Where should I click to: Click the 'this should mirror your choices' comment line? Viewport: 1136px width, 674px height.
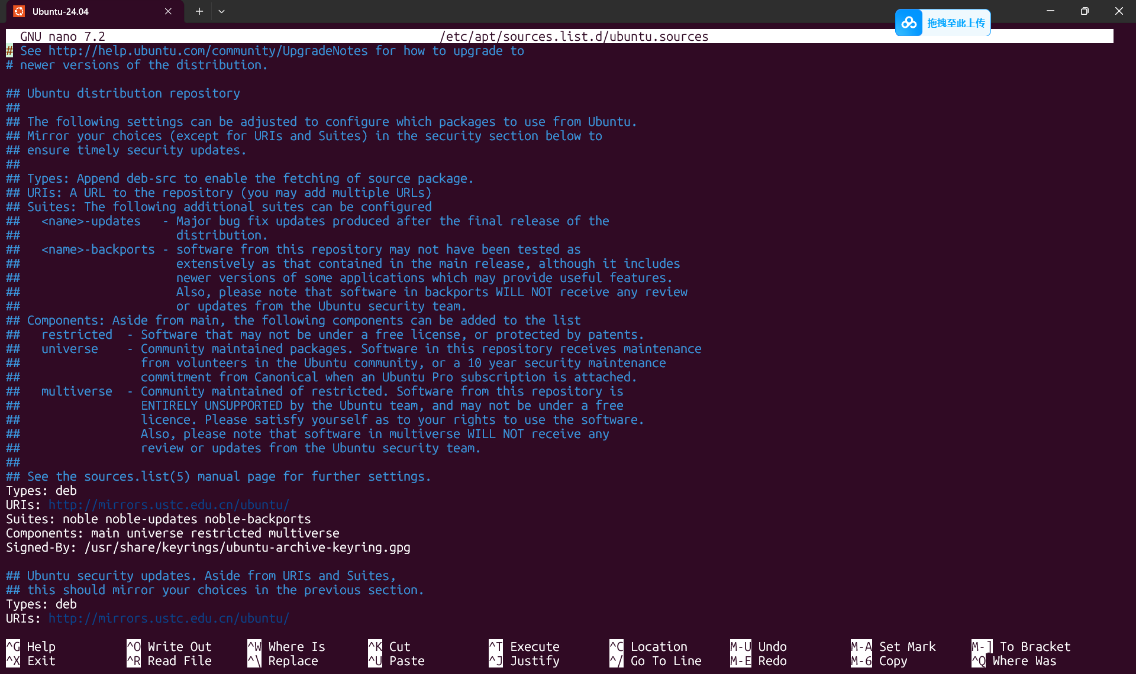pyautogui.click(x=215, y=590)
